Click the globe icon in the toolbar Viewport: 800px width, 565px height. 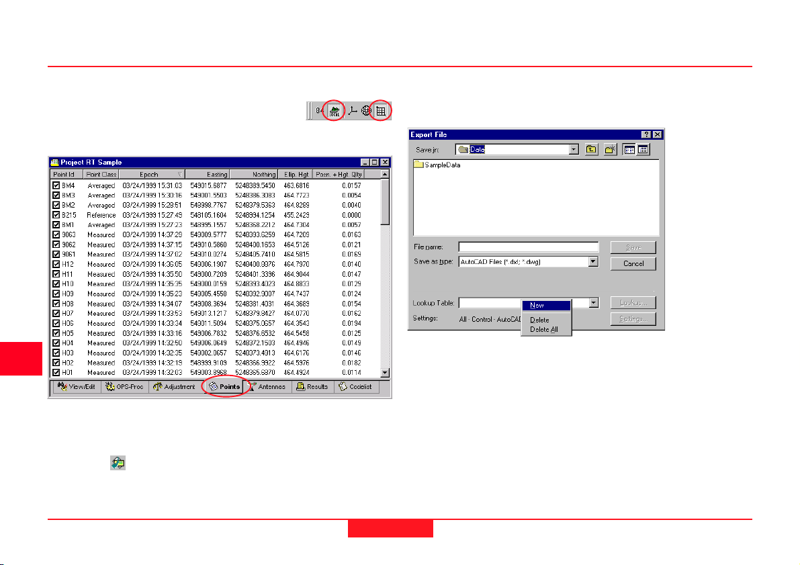coord(367,110)
